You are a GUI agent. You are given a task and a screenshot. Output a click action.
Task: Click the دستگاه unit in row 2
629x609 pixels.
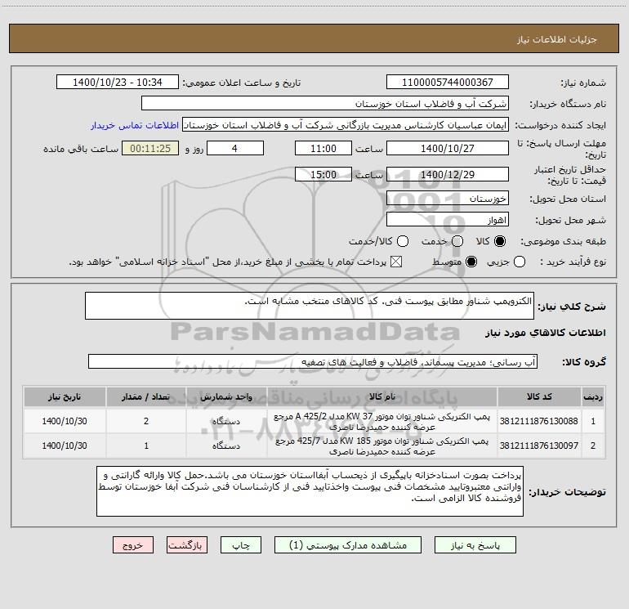coord(226,446)
